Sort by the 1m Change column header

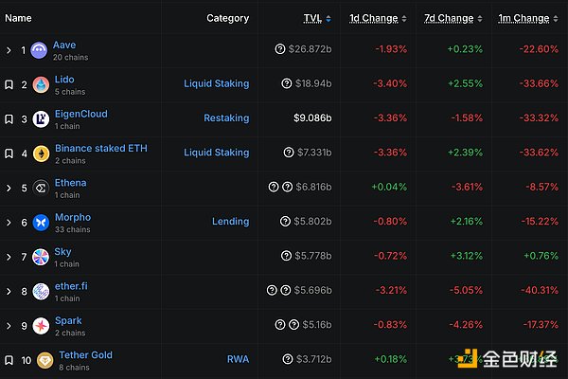[x=524, y=18]
